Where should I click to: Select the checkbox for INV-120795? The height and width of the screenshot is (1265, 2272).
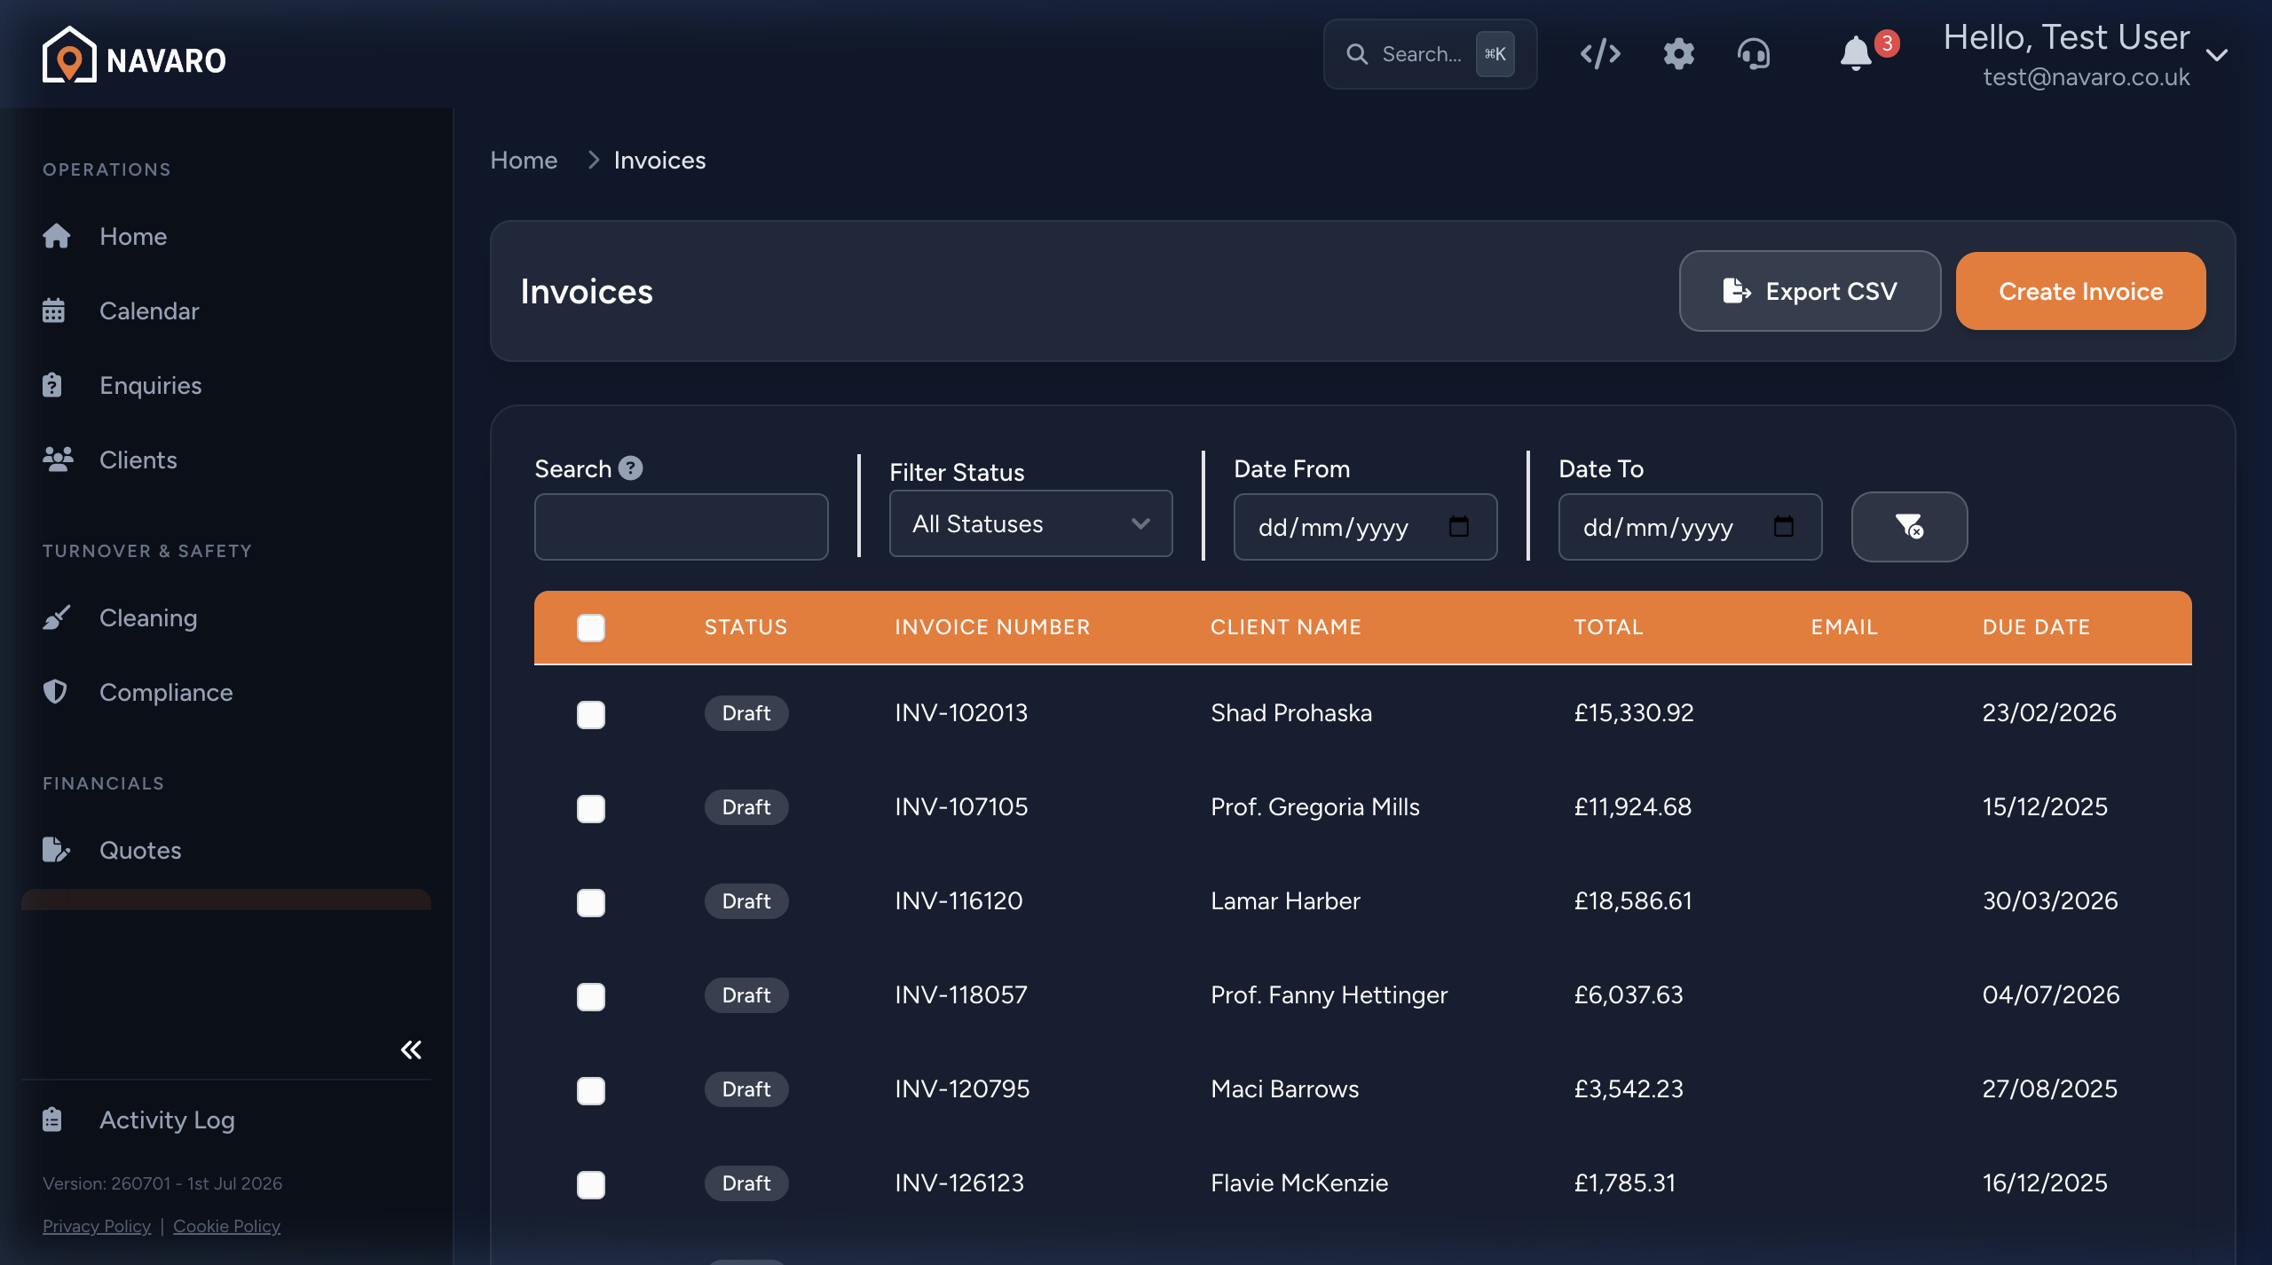click(x=591, y=1090)
